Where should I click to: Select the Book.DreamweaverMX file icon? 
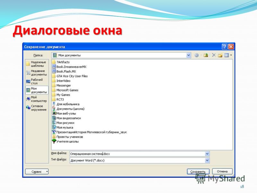click(x=54, y=67)
